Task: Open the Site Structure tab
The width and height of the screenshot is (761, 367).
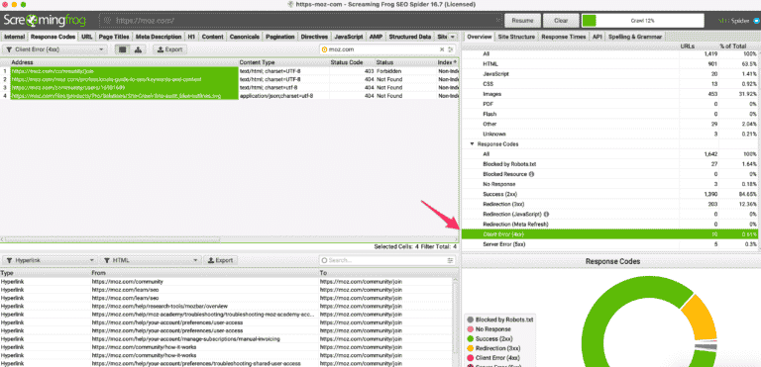Action: (516, 37)
